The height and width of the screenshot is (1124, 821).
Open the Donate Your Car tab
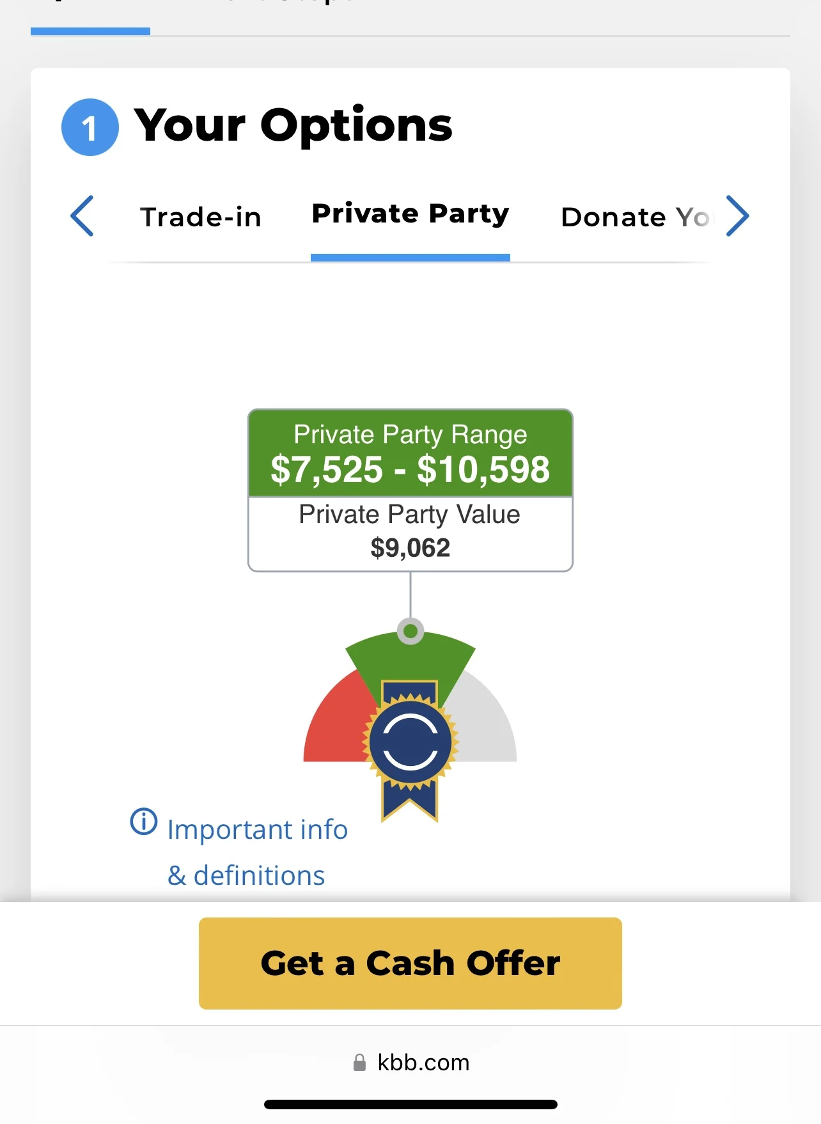pyautogui.click(x=634, y=217)
